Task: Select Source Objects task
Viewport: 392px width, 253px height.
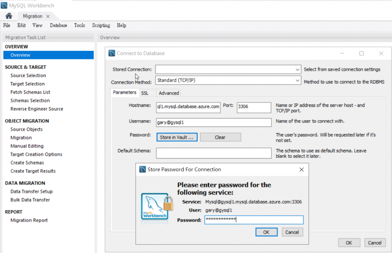Action: pos(26,129)
